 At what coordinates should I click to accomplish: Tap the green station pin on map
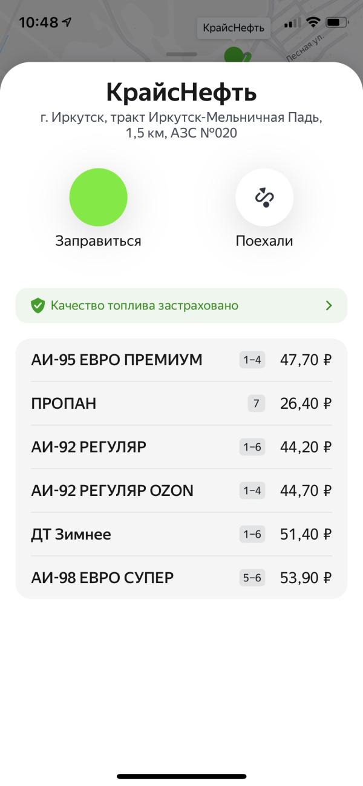(x=234, y=54)
